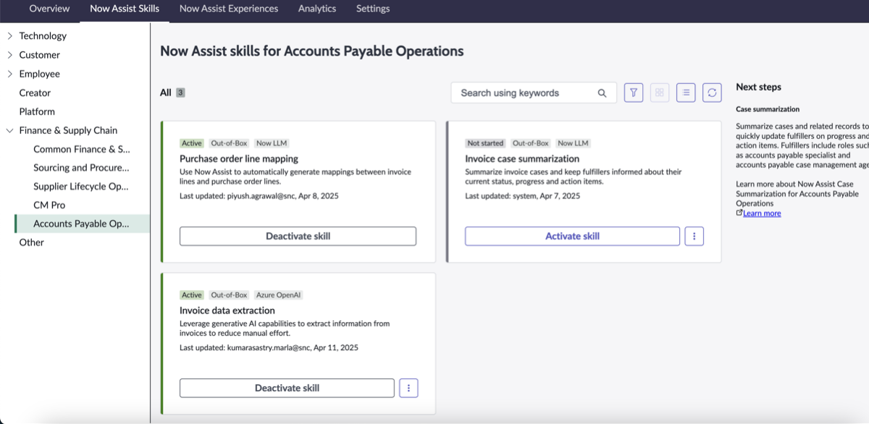Open Common Finance & S... sidebar item

82,149
